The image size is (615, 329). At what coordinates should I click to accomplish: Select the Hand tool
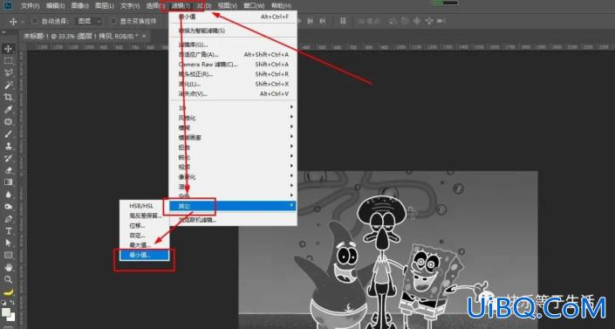point(8,267)
